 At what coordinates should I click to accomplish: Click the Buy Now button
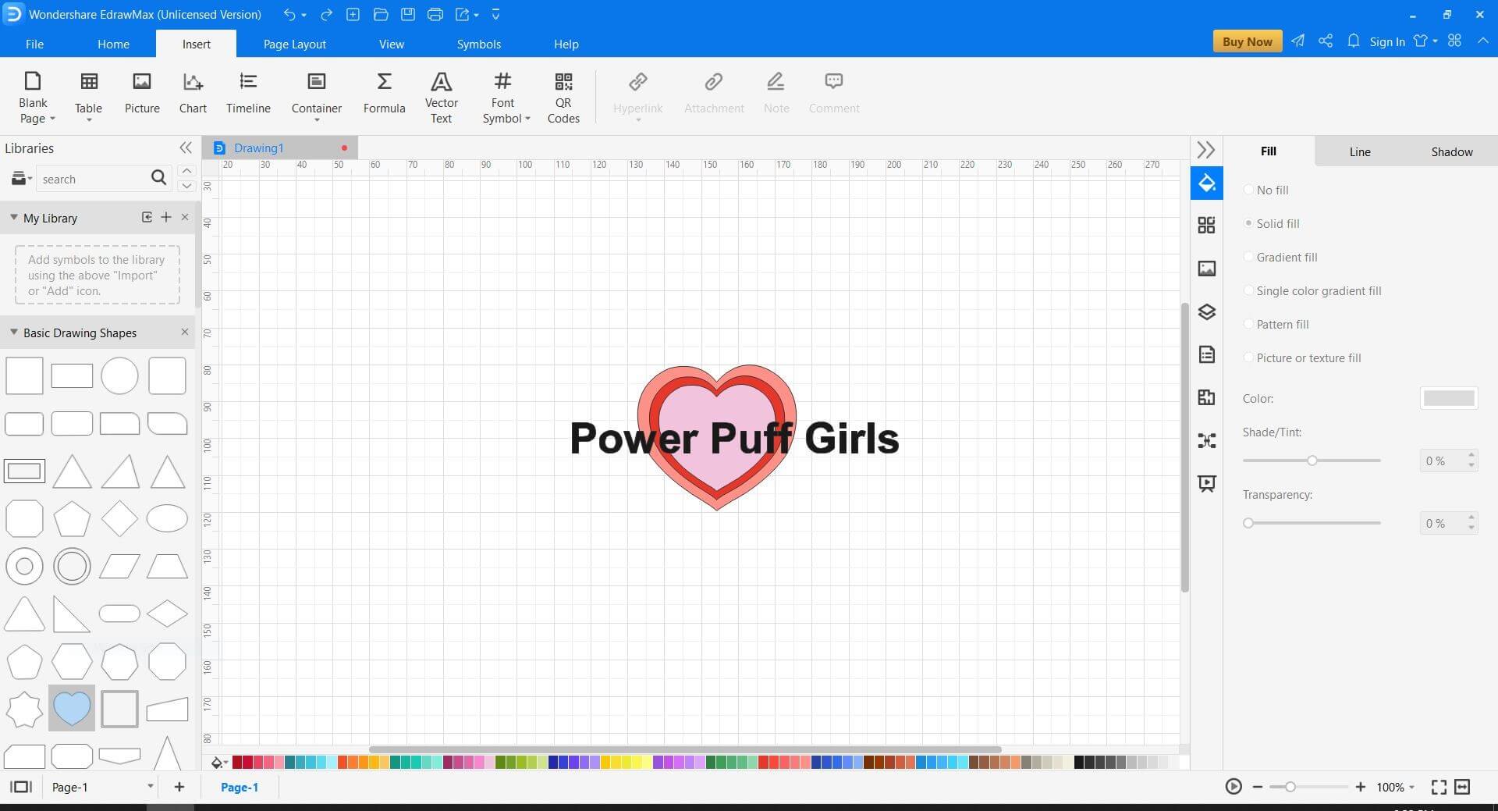point(1247,41)
